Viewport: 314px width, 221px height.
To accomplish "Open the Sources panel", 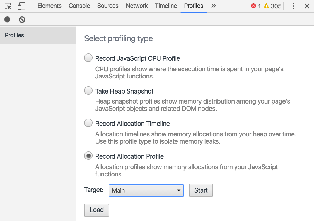I will (108, 6).
